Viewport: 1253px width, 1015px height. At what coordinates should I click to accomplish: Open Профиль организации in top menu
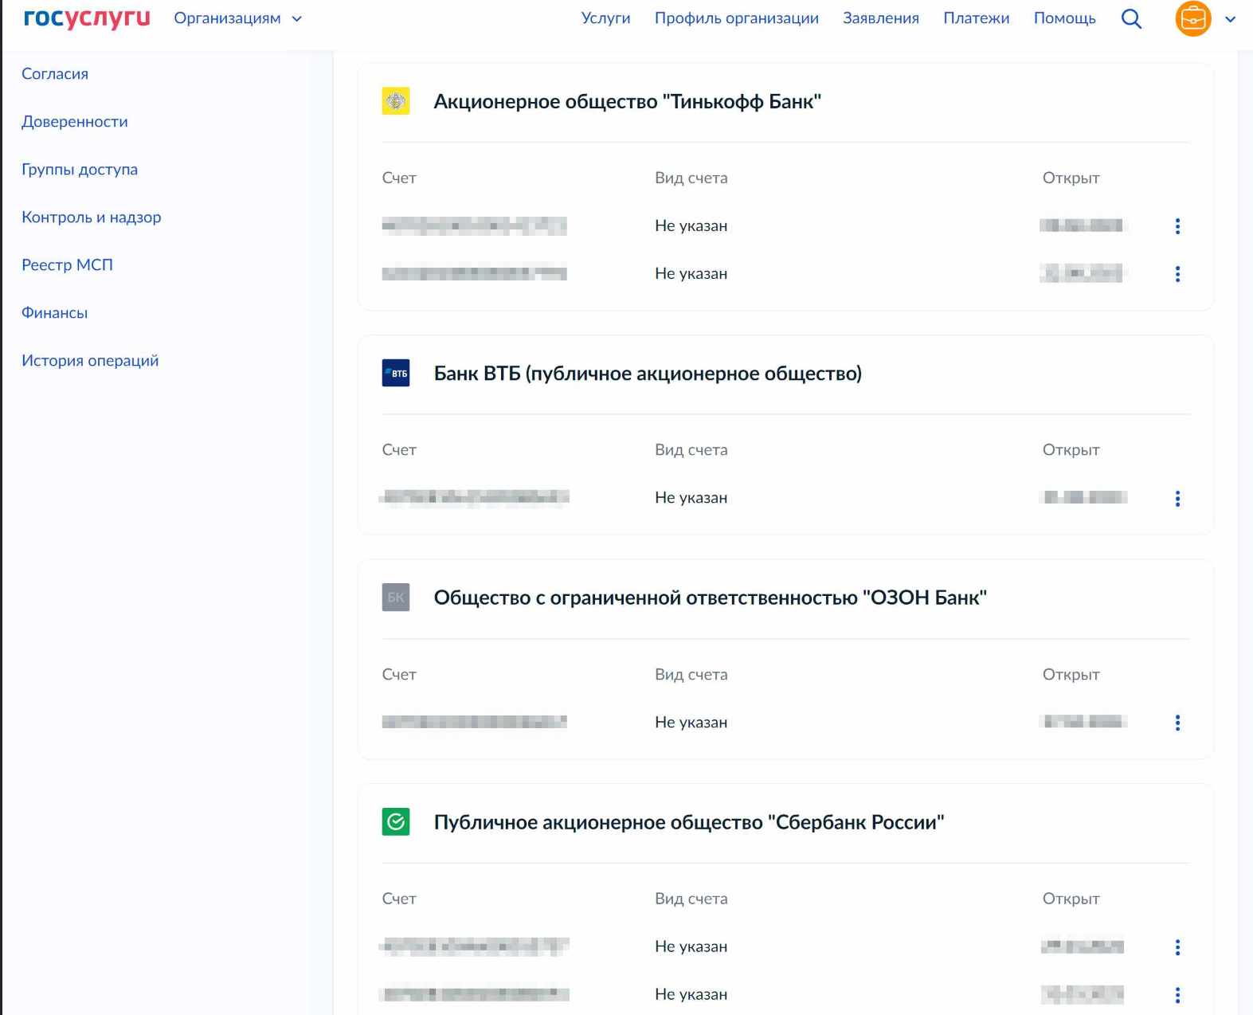click(736, 18)
